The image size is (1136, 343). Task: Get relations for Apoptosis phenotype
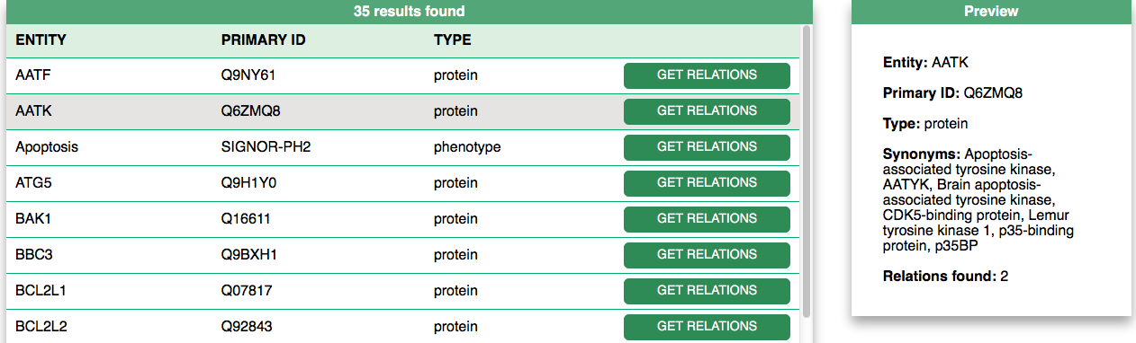[707, 147]
